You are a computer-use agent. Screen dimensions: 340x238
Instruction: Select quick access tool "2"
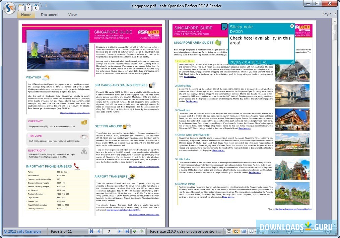[28, 7]
